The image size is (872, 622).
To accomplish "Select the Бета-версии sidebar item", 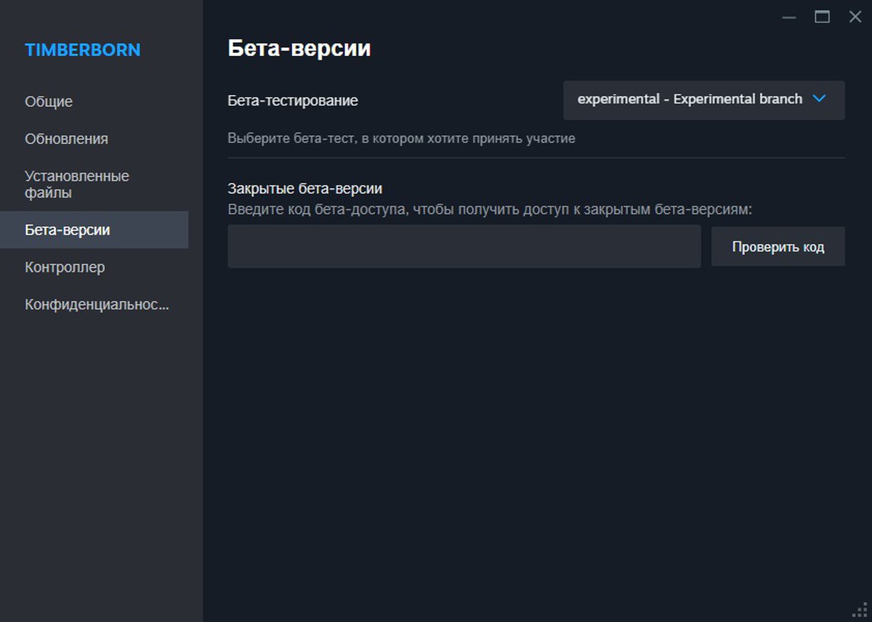I will click(x=68, y=230).
